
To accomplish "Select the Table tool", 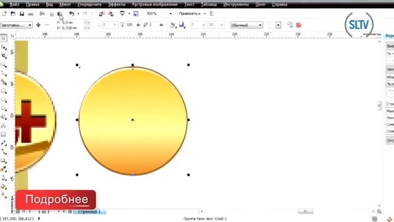I will point(4,134).
